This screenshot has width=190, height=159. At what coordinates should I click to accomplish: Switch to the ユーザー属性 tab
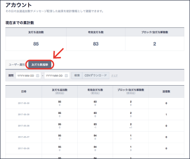tap(17, 65)
